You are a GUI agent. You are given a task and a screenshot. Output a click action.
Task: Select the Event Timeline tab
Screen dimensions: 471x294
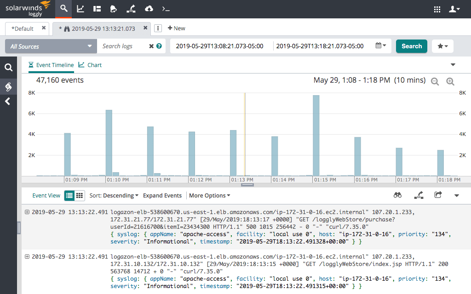[x=51, y=65]
